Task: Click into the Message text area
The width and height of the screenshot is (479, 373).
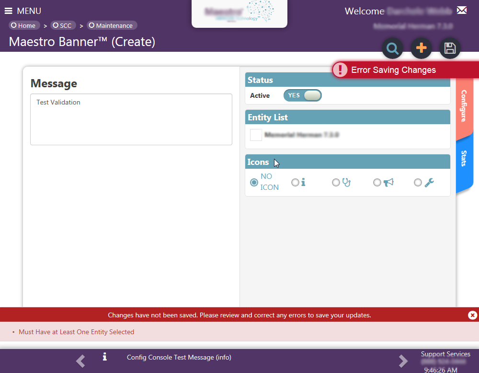Action: click(131, 119)
